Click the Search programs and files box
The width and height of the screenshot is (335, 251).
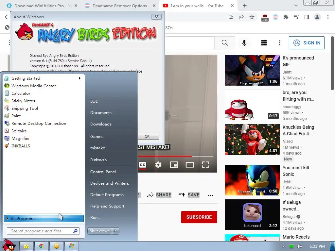[x=43, y=231]
